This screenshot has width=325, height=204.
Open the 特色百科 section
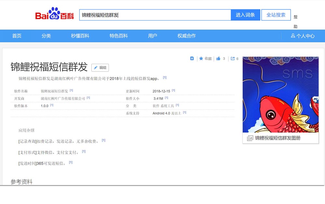click(118, 36)
